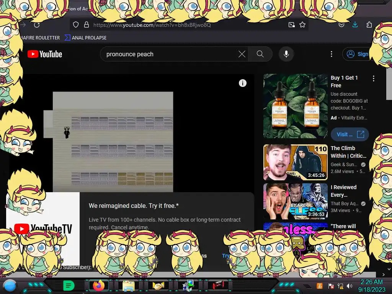Save the page to Pocket

[341, 25]
